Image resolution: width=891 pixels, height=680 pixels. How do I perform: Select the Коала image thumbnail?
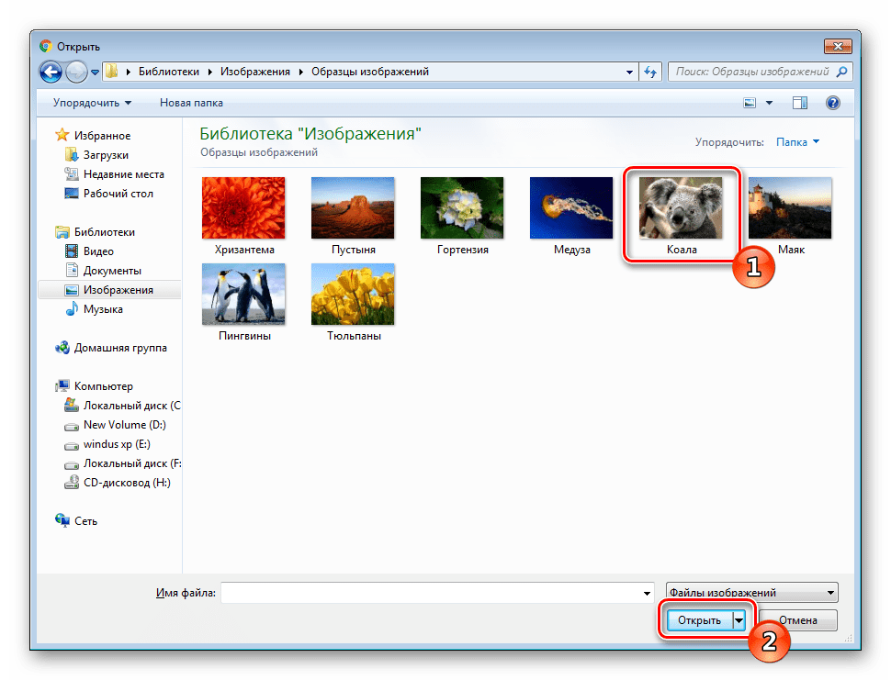coord(681,216)
